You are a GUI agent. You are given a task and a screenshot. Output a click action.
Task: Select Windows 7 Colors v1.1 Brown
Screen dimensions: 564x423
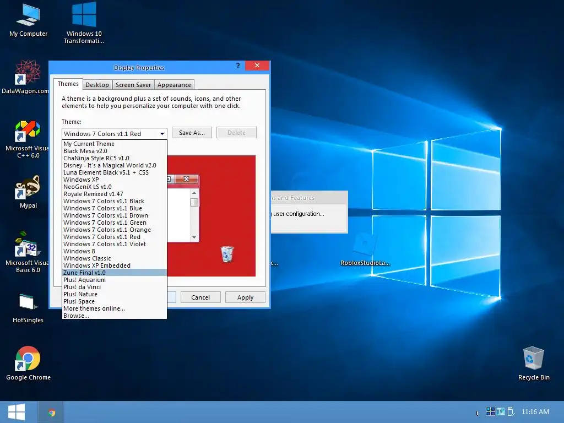pyautogui.click(x=115, y=215)
